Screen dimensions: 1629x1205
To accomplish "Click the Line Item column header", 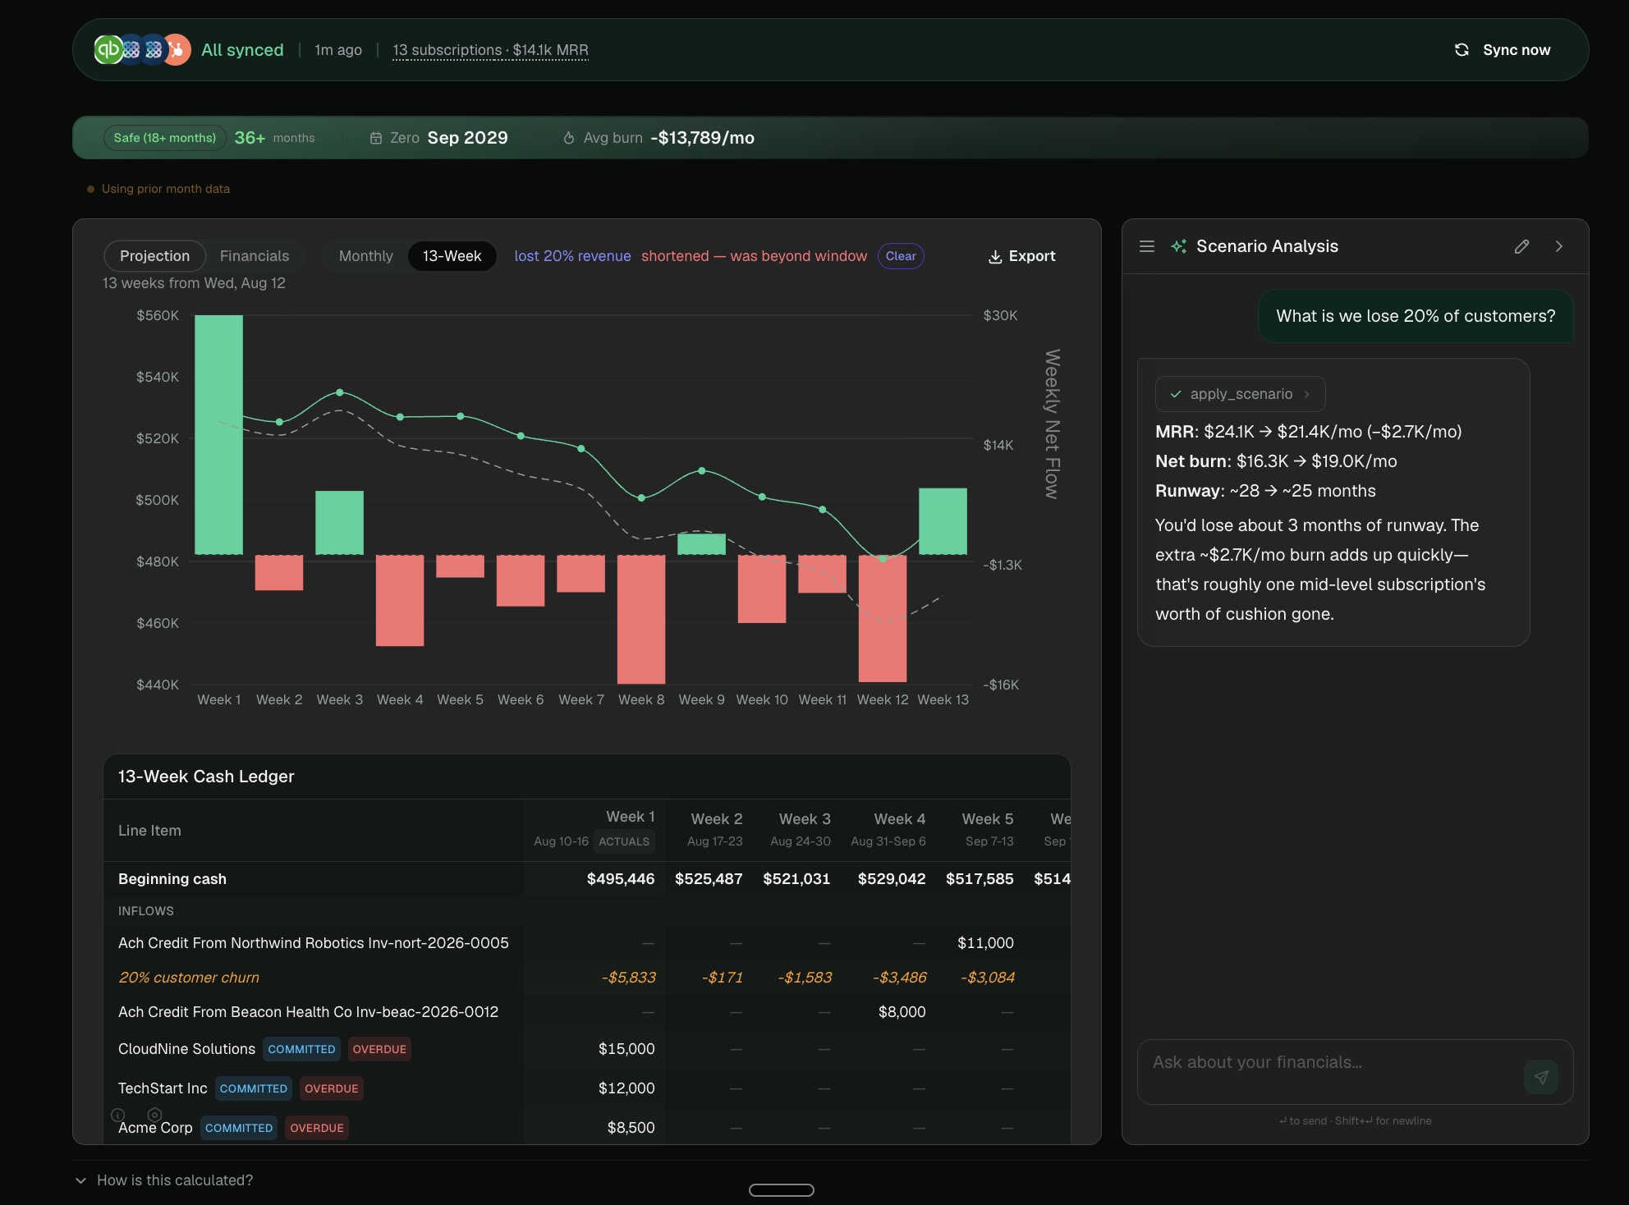I will coord(149,831).
